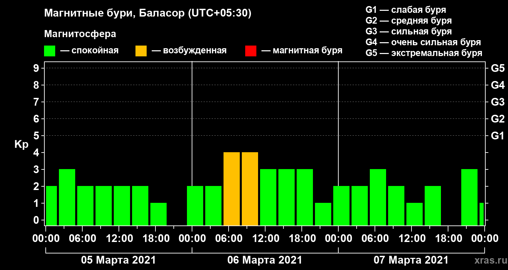Click the 'G3' label on the right axis
The height and width of the screenshot is (270, 508).
498,102
